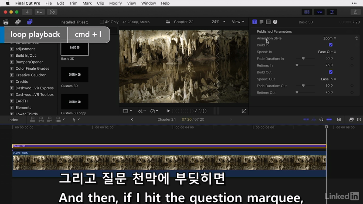Open the Photos and Audio sidebar
Viewport: 363px width, 204px height.
click(18, 22)
